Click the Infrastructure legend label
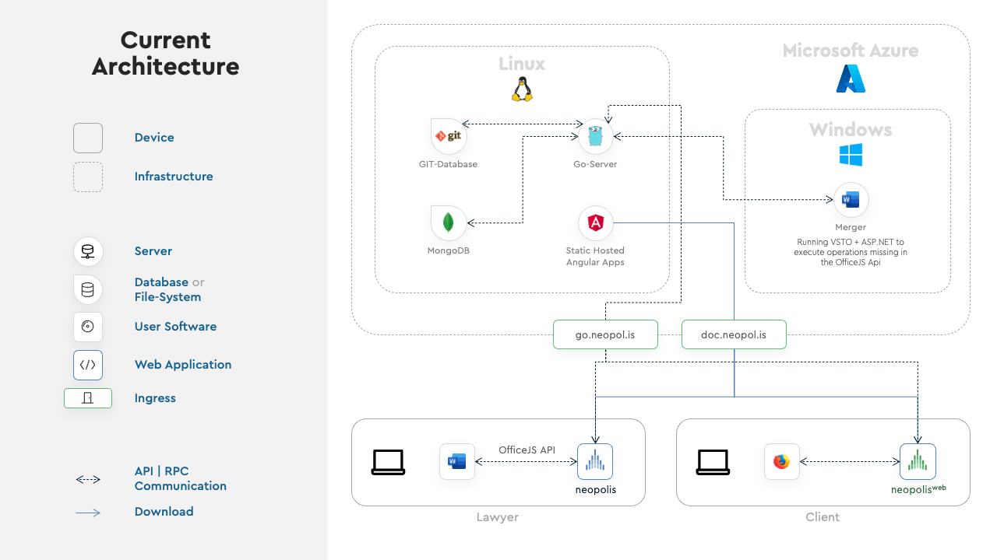 174,177
